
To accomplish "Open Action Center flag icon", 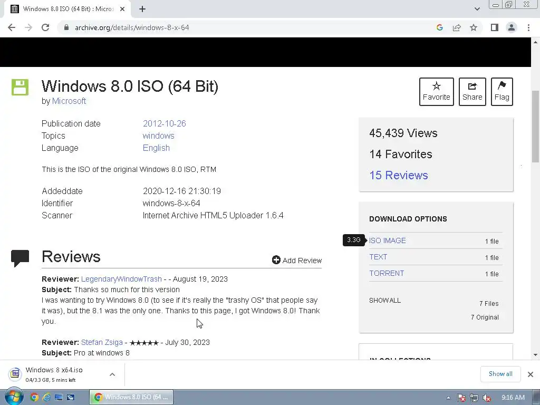I will pyautogui.click(x=461, y=398).
